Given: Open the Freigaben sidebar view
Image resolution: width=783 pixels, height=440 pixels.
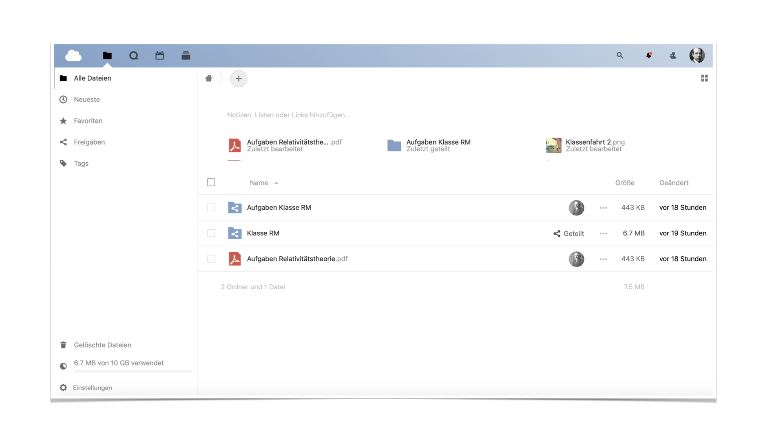Looking at the screenshot, I should pyautogui.click(x=89, y=142).
